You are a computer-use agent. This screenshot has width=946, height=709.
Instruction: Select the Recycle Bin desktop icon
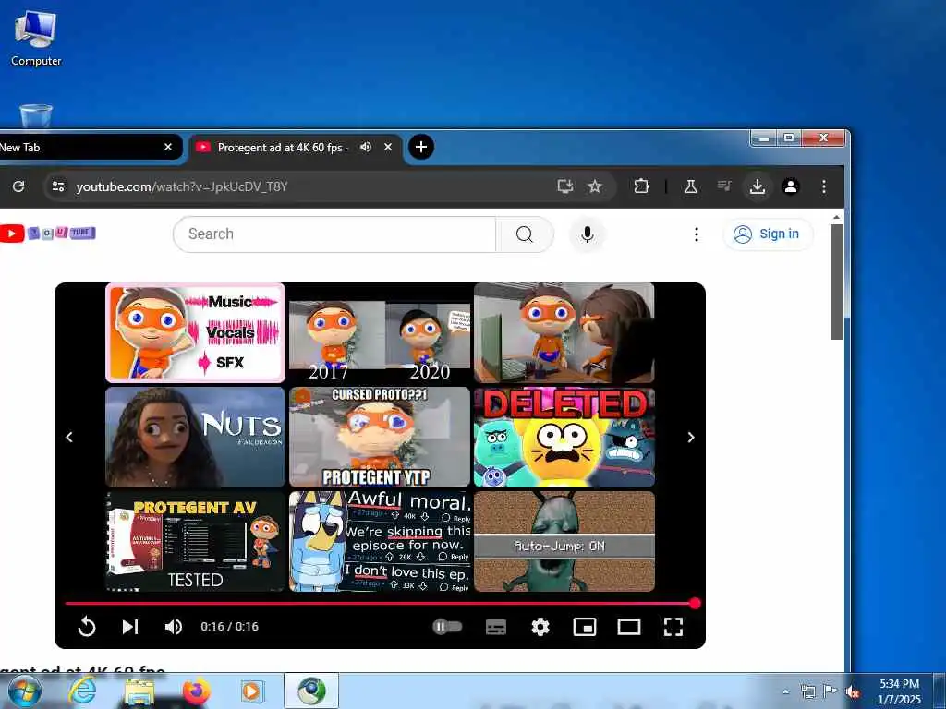[36, 115]
